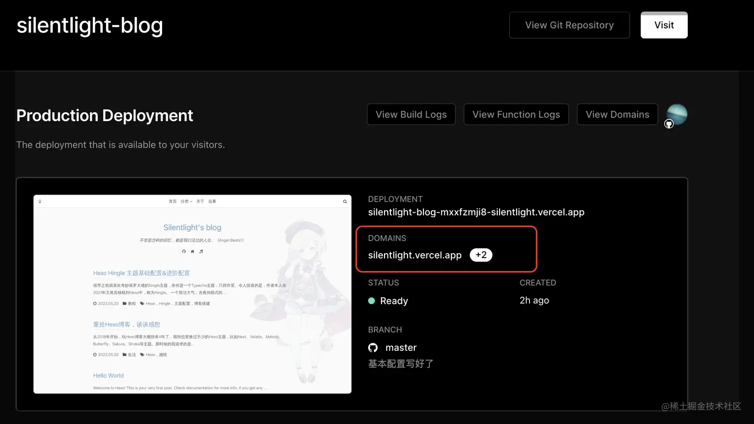Click the search icon in the preview
The image size is (754, 424).
tap(345, 202)
